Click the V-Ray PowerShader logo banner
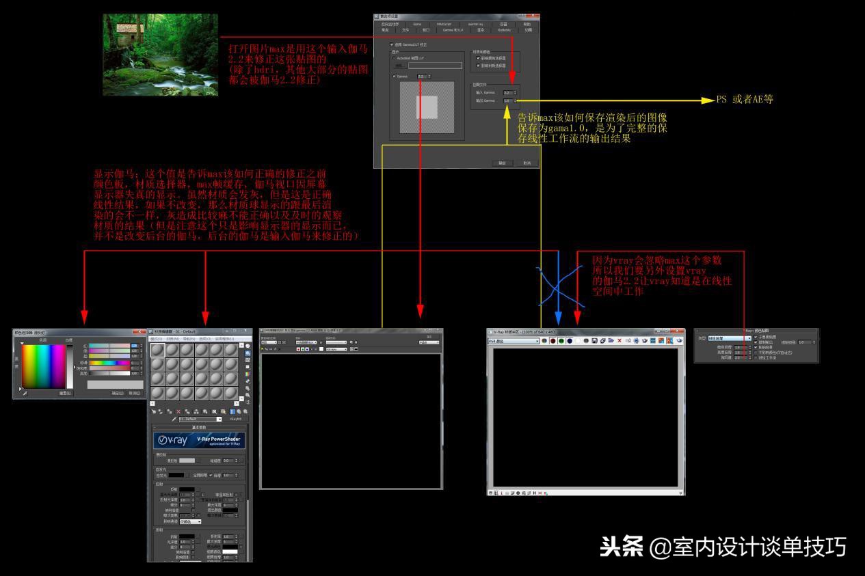This screenshot has height=576, width=865. click(x=200, y=440)
